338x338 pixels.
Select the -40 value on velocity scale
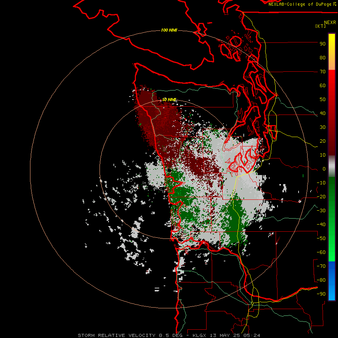pyautogui.click(x=321, y=225)
